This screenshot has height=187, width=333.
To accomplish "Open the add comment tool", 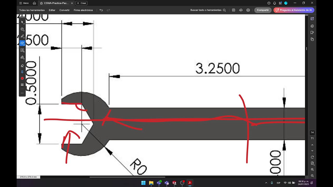I will tap(22, 29).
